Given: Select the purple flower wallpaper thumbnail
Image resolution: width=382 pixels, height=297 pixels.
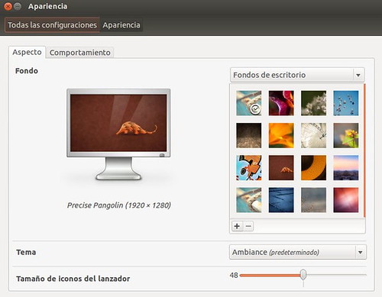Looking at the screenshot, I should [281, 103].
